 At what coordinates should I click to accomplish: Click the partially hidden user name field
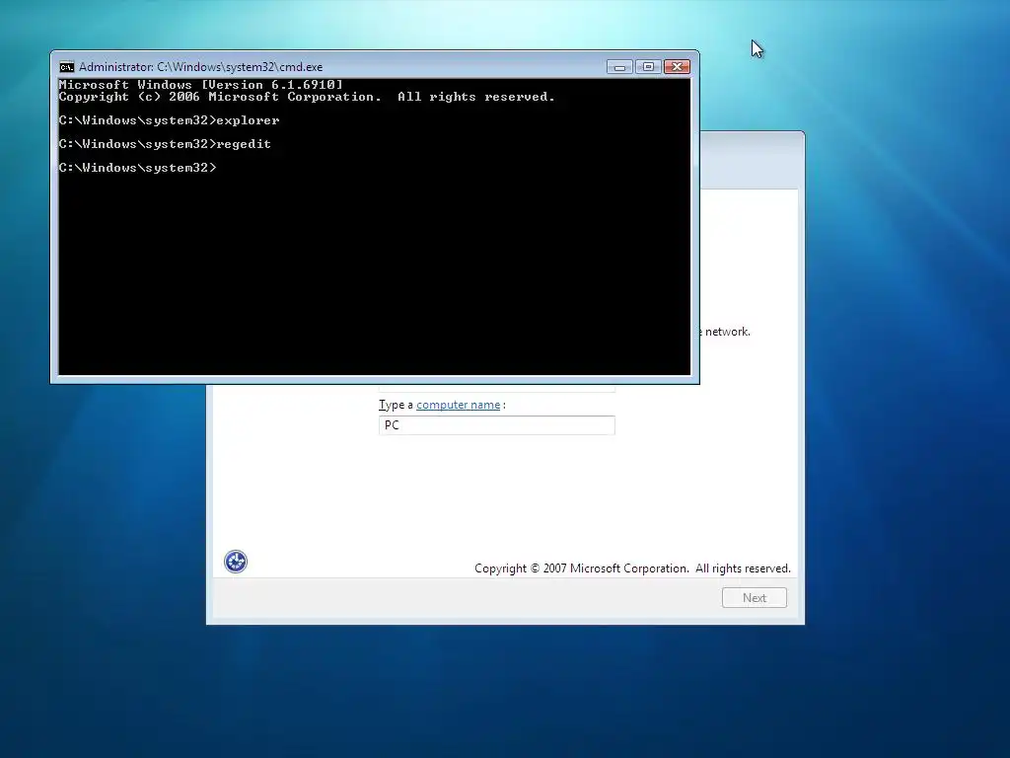point(497,388)
